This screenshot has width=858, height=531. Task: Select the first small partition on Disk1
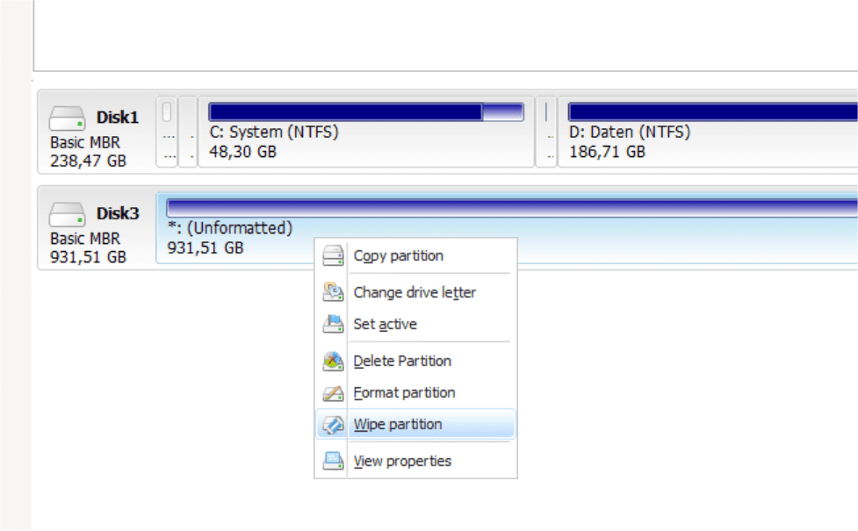[167, 132]
